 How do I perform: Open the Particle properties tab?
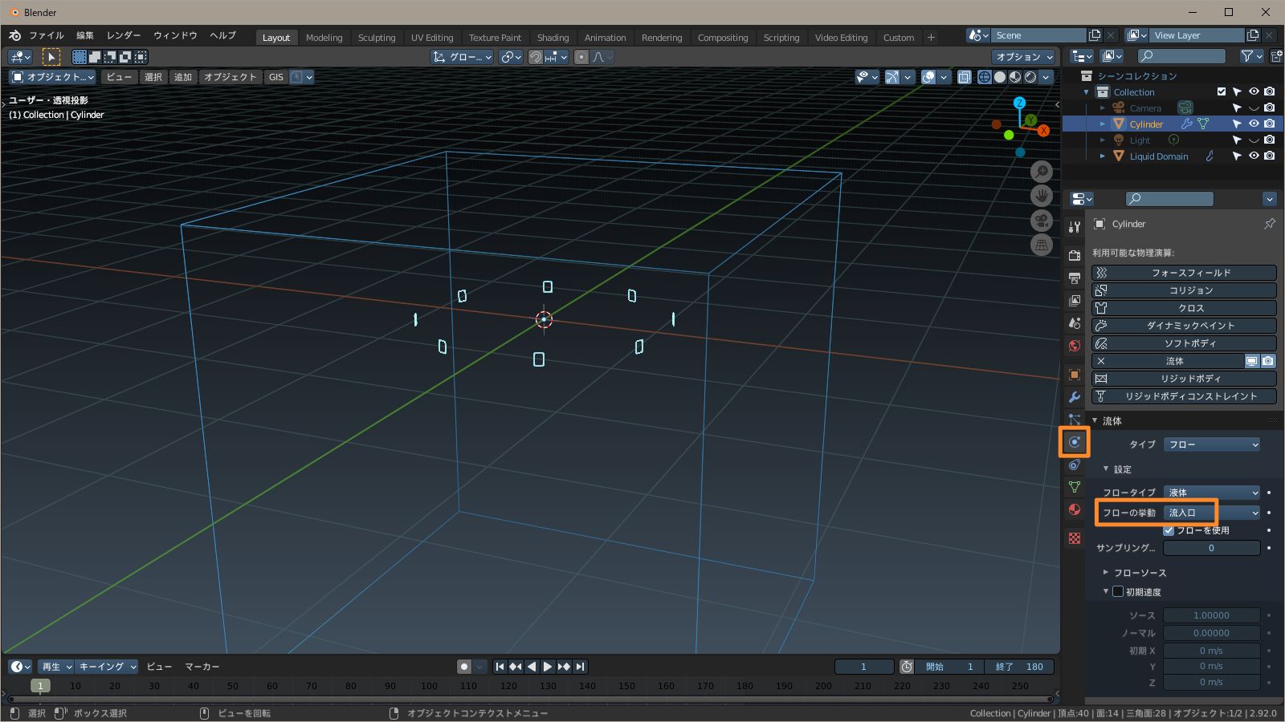point(1075,420)
